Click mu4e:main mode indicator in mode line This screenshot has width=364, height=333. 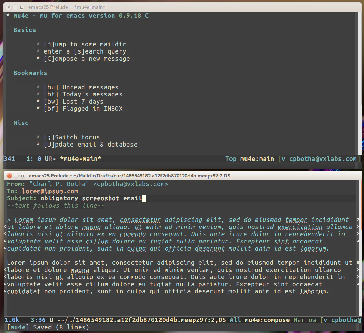(257, 159)
